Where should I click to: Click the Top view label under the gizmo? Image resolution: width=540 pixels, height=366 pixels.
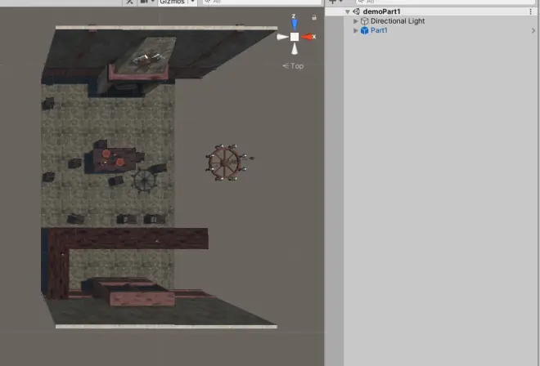click(293, 65)
